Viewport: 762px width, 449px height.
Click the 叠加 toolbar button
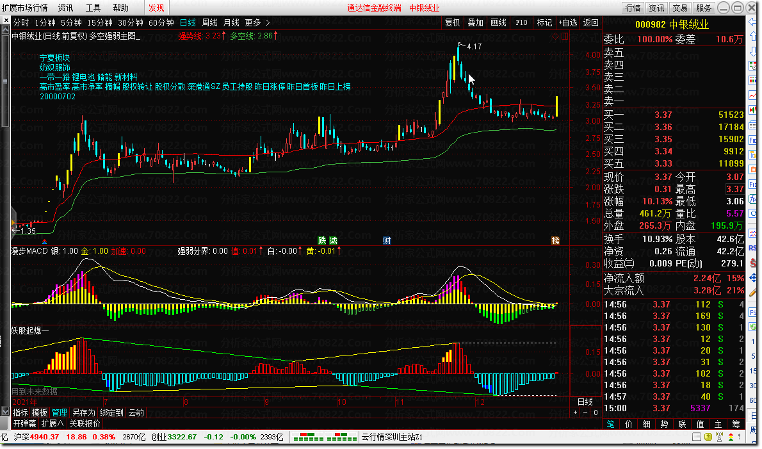click(475, 23)
